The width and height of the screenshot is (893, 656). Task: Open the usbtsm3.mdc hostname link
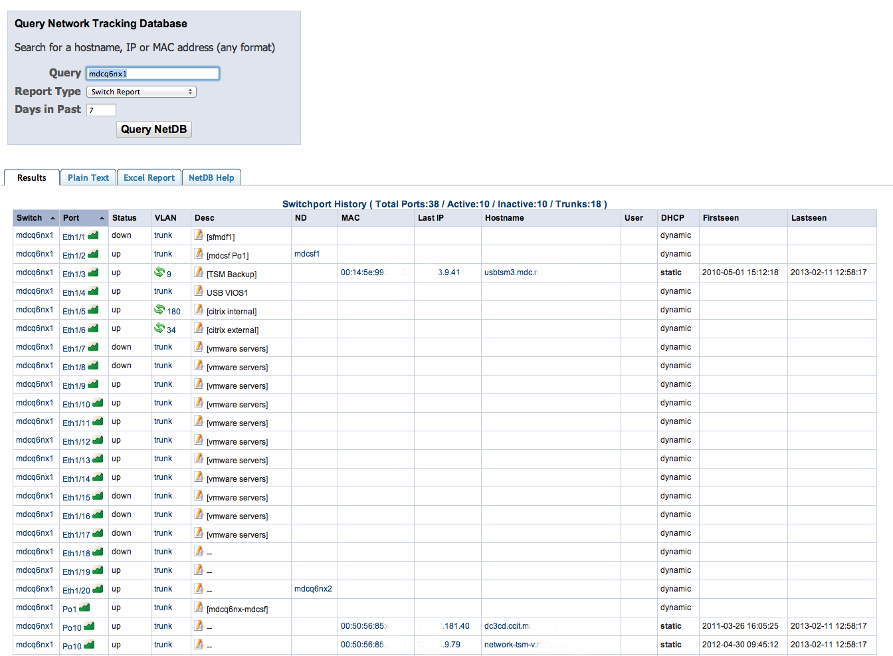click(511, 273)
